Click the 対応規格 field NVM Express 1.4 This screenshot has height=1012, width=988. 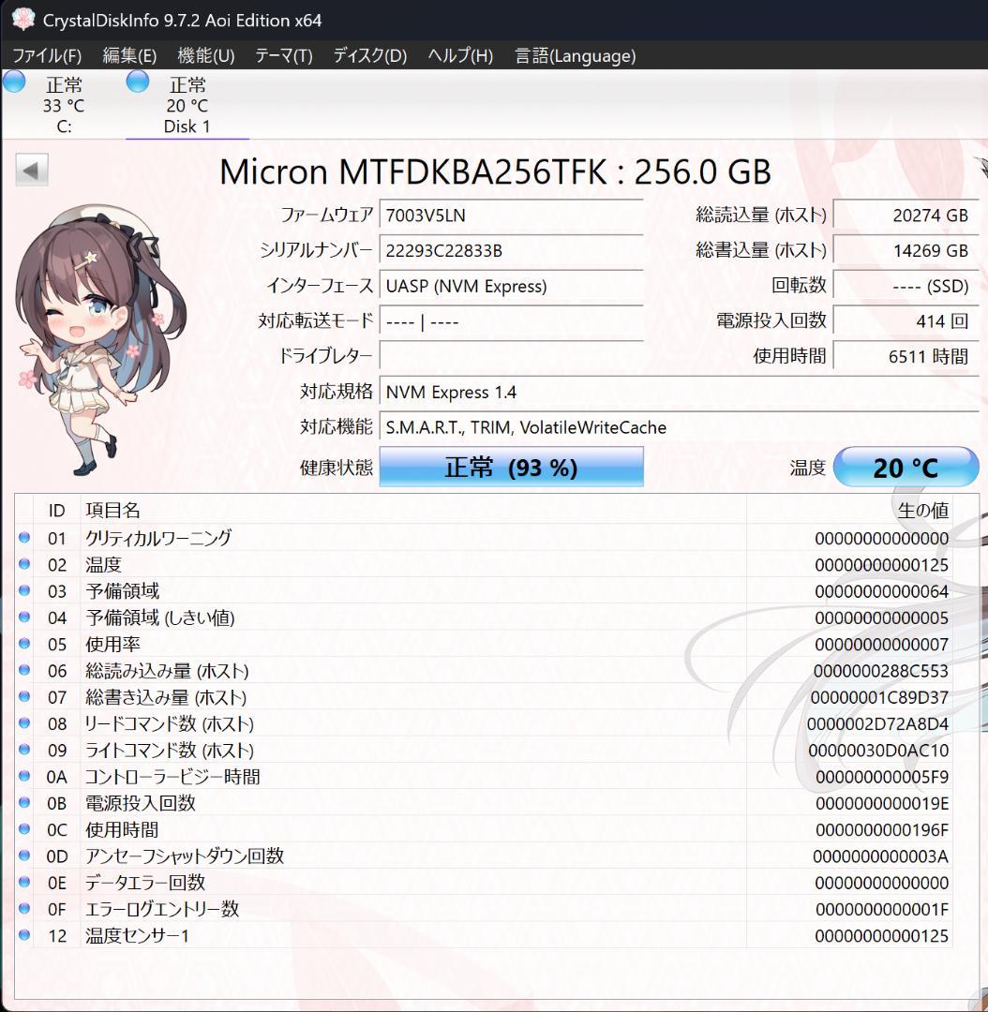[680, 392]
